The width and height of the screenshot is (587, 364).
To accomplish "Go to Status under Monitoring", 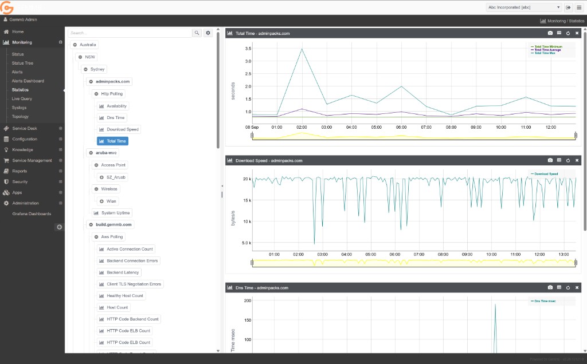I will [18, 54].
